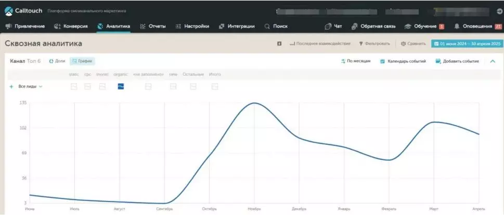Toggle the organic channel graph line
Image resolution: width=504 pixels, height=215 pixels.
coord(121,86)
